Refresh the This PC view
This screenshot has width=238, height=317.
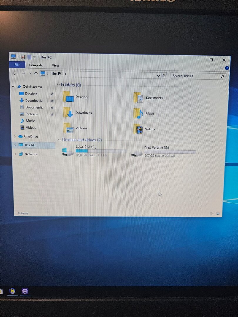(x=164, y=76)
